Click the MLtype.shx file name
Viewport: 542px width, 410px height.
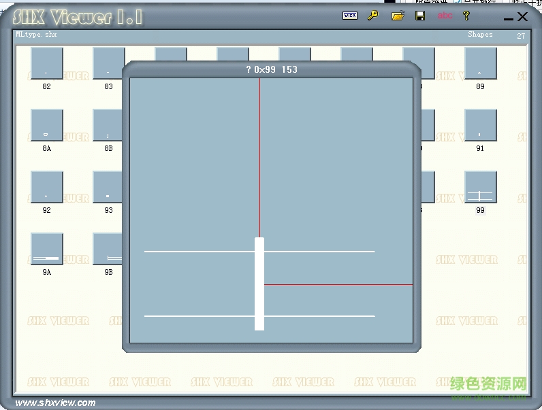coord(36,34)
